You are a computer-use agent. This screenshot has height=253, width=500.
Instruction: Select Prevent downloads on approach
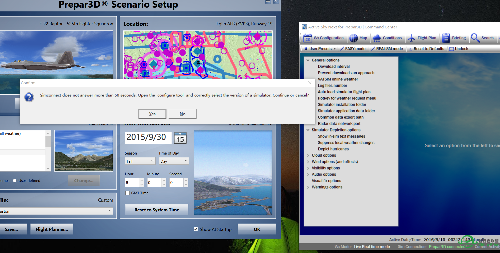point(346,73)
